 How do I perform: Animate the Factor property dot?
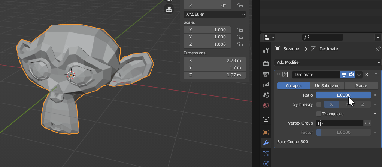375,132
